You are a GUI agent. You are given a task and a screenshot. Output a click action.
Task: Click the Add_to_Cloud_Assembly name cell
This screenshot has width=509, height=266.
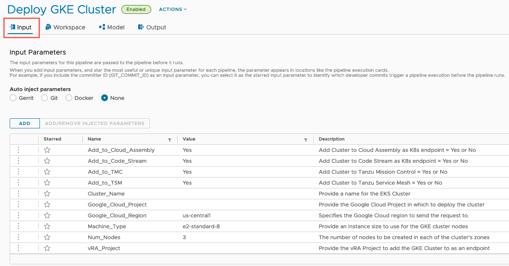[x=121, y=150]
